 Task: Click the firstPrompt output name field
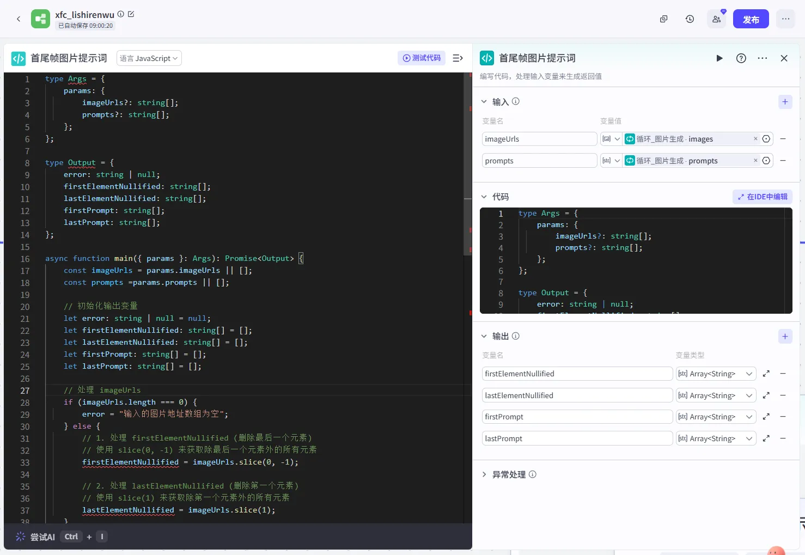[x=577, y=417]
